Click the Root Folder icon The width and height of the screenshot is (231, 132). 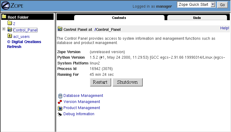(4, 17)
